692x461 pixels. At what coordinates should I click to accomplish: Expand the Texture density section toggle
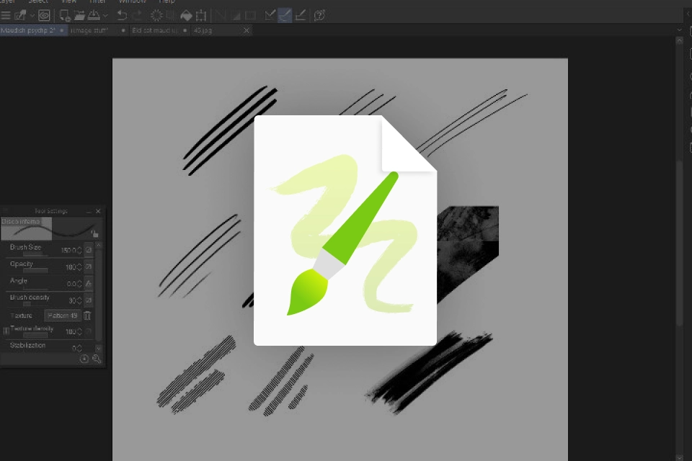pyautogui.click(x=6, y=331)
